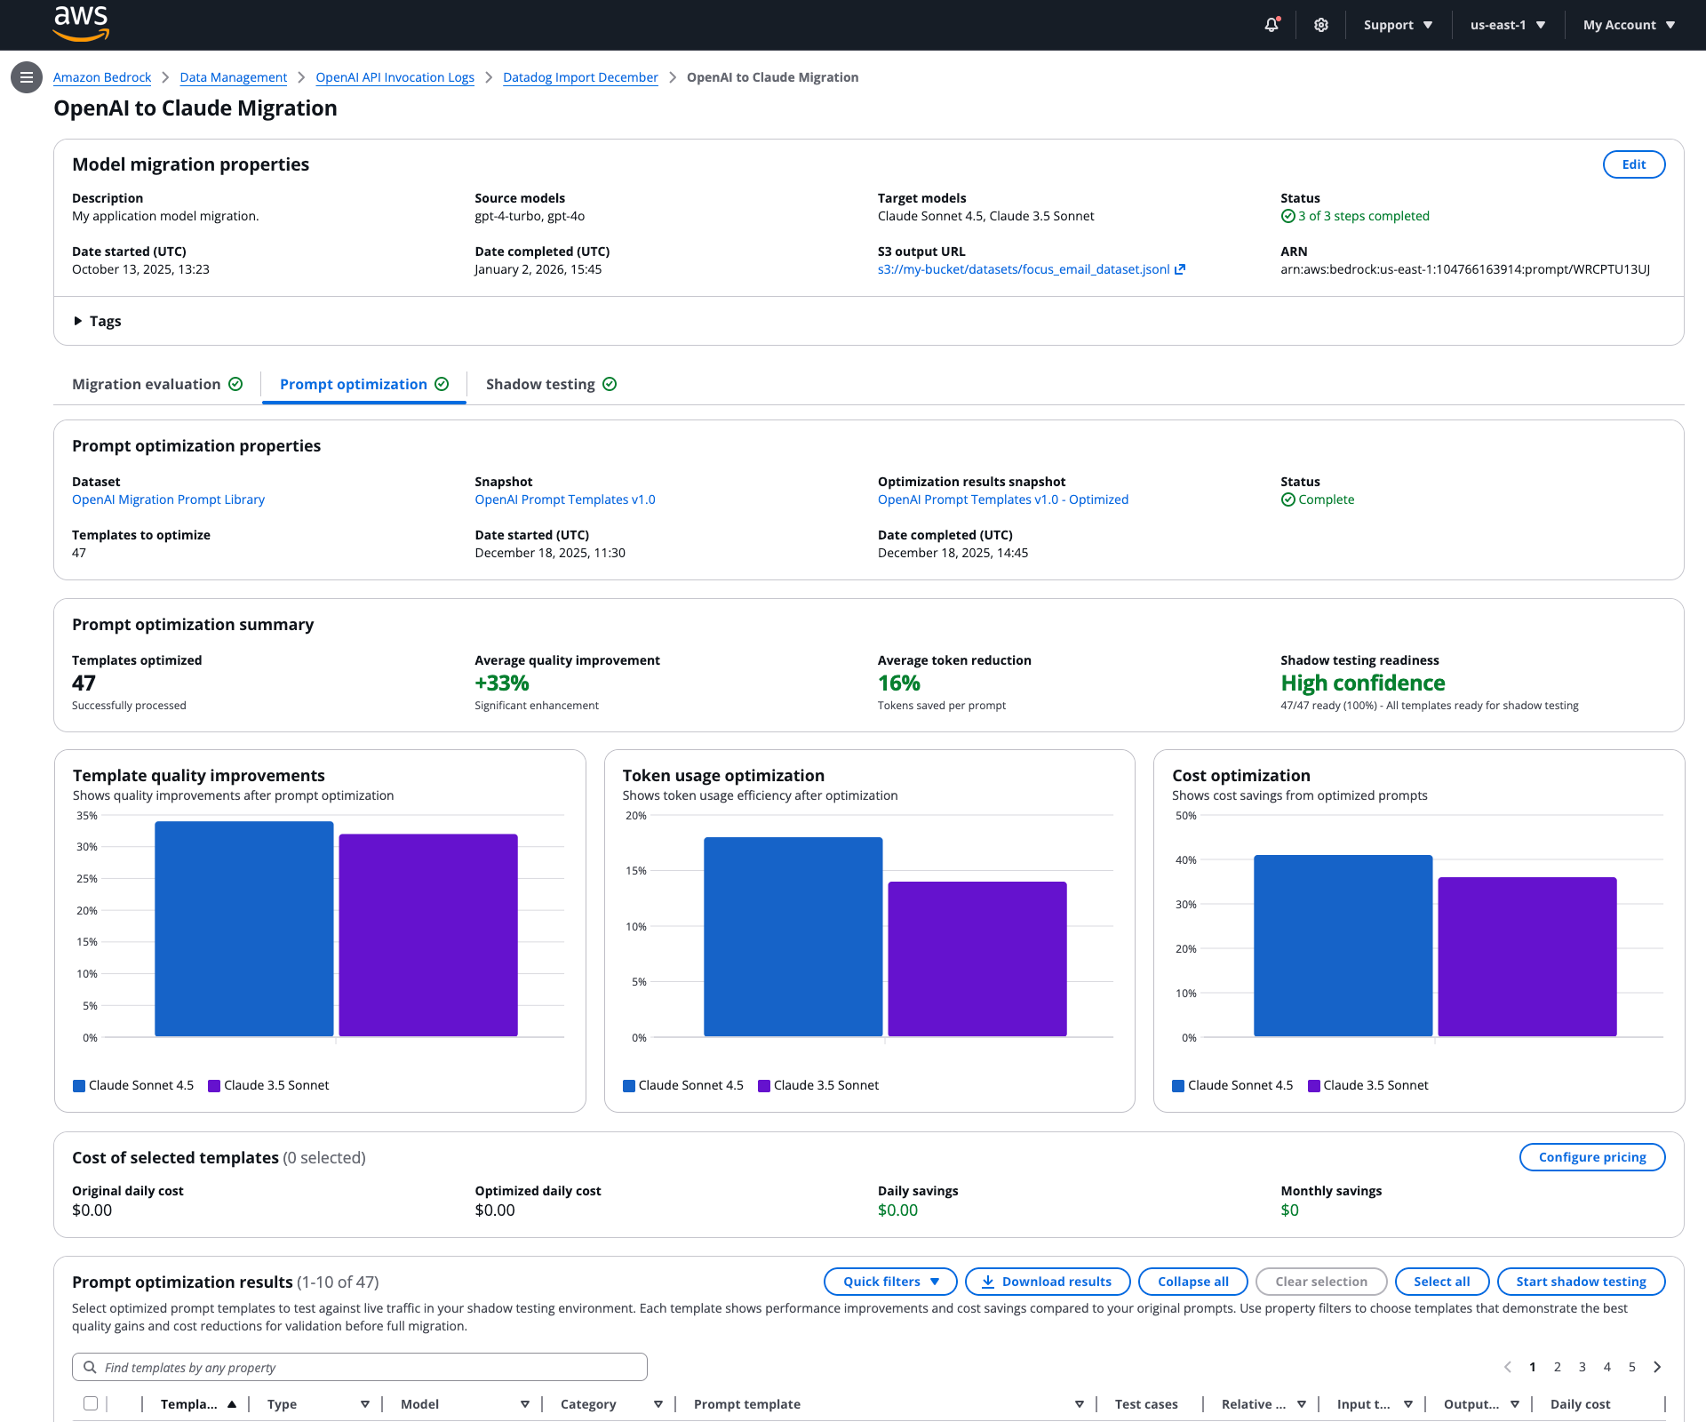Click the status check icon next to Complete
Image resolution: width=1706 pixels, height=1422 pixels.
coord(1288,499)
